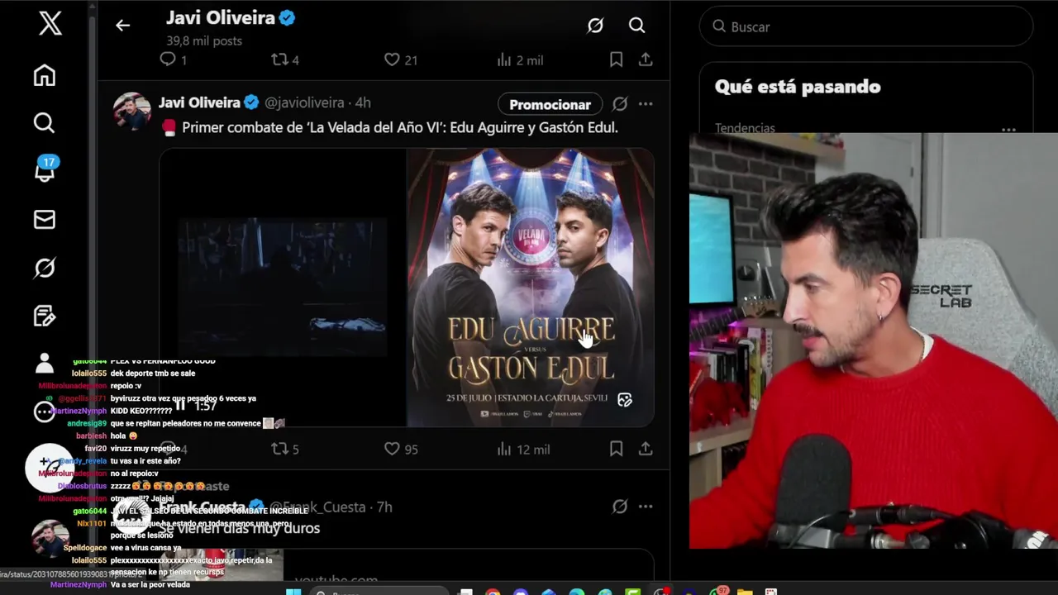Open Messages envelope icon in sidebar
Image resolution: width=1058 pixels, height=595 pixels.
click(x=45, y=219)
